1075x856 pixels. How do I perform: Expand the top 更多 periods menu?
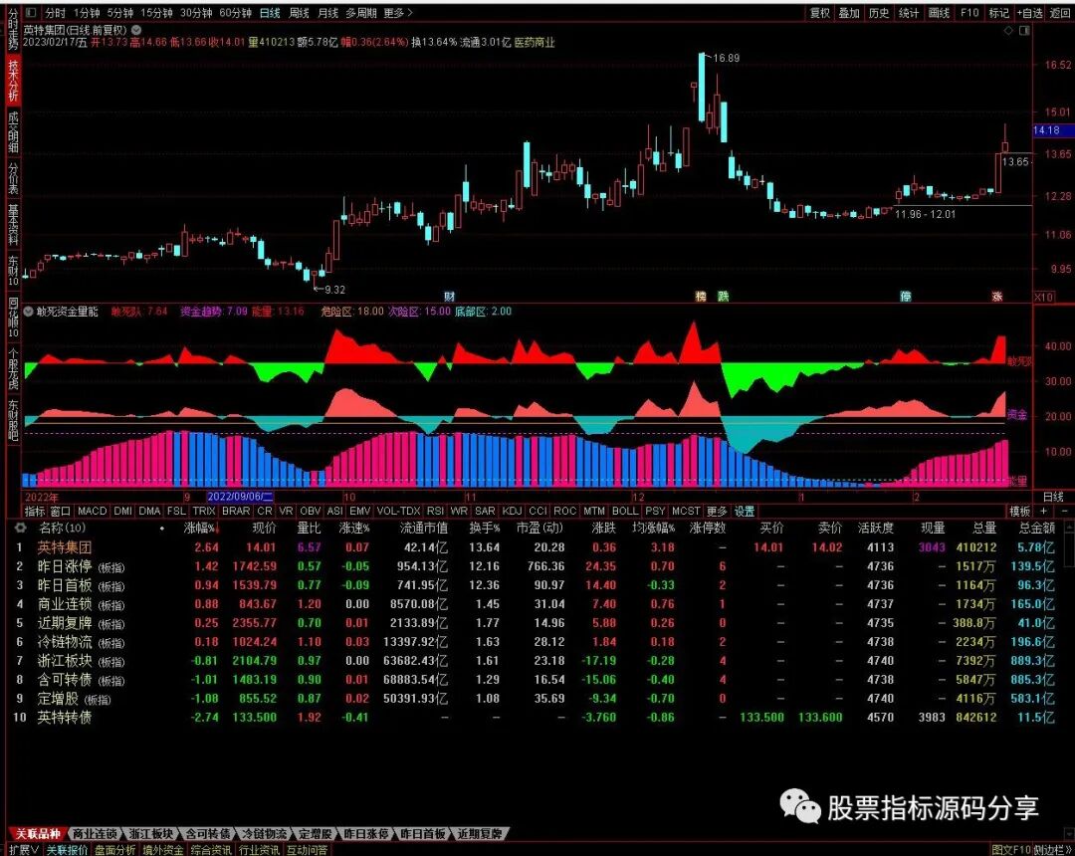pos(397,13)
